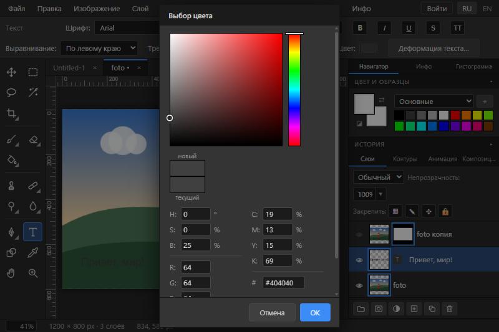Click the hue slider bar
Viewport: 499px width, 332px height.
click(x=294, y=90)
